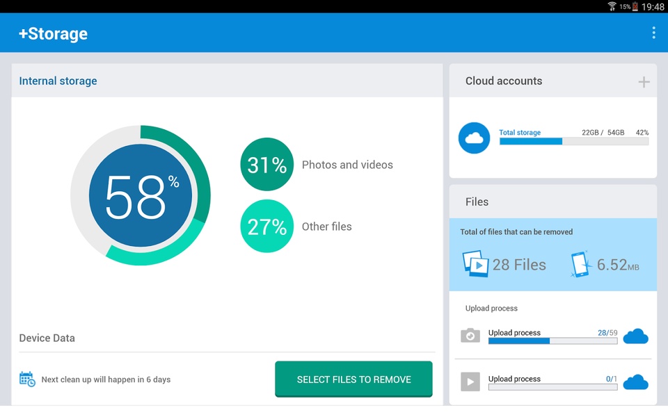Open the three-dot overflow menu
This screenshot has width=668, height=417.
pos(653,33)
